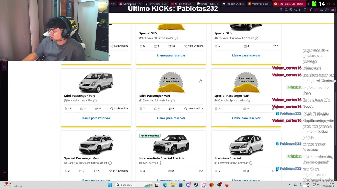The width and height of the screenshot is (337, 189).
Task: Open the downloads icon in browser toolbar
Action: 321,10
